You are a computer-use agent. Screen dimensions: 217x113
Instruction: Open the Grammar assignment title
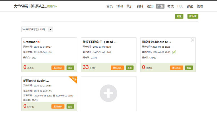tap(30, 42)
